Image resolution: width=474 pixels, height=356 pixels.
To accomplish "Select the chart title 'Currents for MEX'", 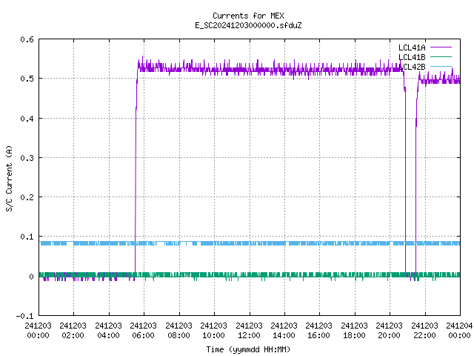I will [x=248, y=16].
